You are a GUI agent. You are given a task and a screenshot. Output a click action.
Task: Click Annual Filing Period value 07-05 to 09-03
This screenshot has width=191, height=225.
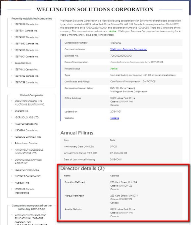tap(119, 153)
